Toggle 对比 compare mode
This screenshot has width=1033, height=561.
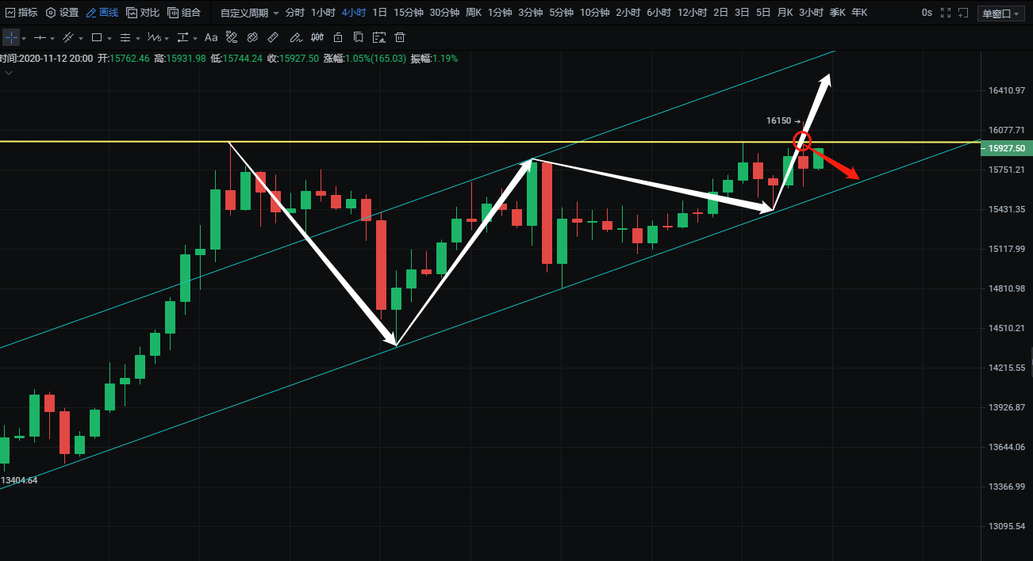coord(143,13)
